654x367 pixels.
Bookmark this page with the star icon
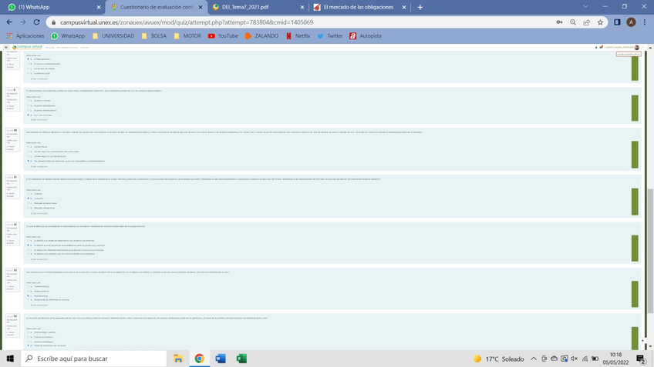point(600,22)
